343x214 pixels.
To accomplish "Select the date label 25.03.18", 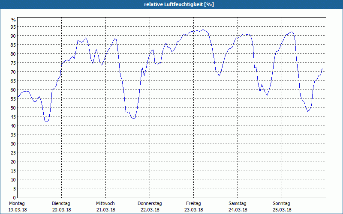I will (282, 210).
